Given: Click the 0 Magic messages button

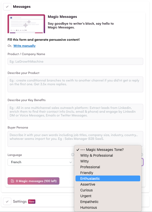Looking at the screenshot, I should point(33,181).
